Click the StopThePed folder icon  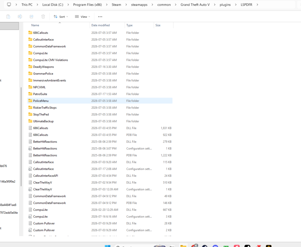pos(30,114)
